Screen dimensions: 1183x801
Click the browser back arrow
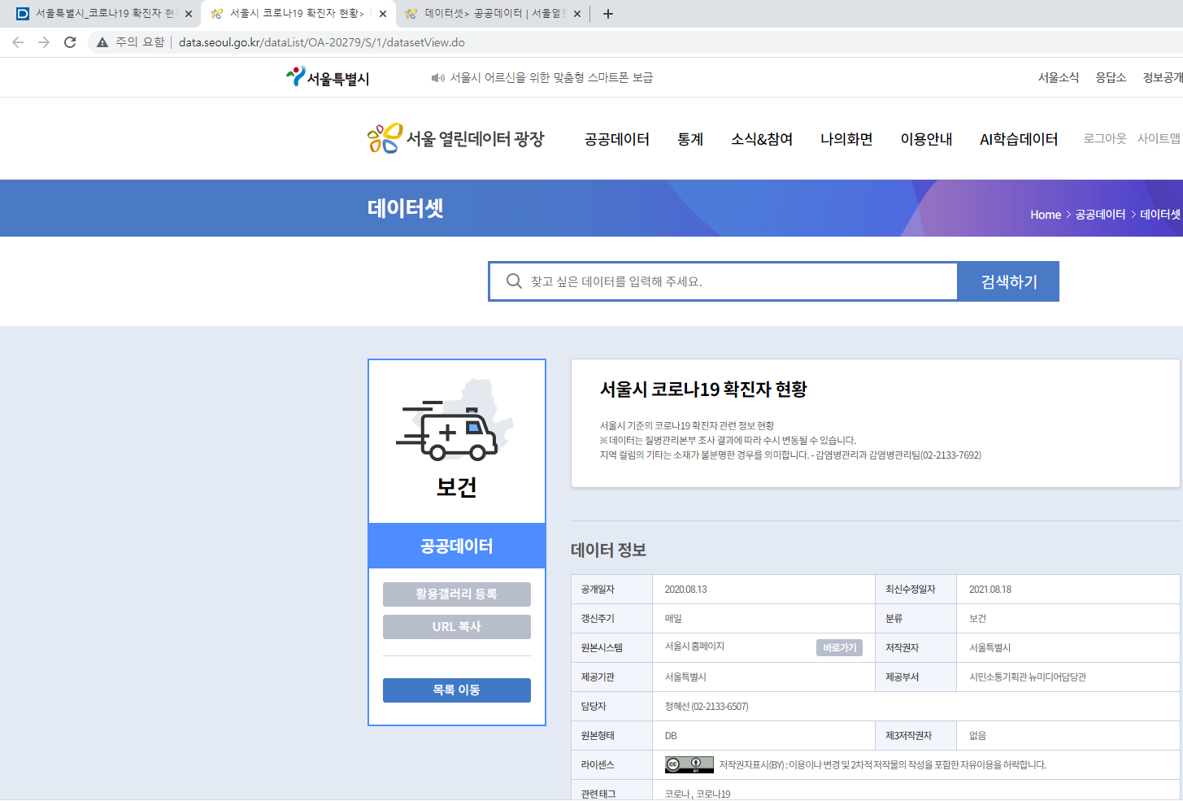tap(18, 42)
